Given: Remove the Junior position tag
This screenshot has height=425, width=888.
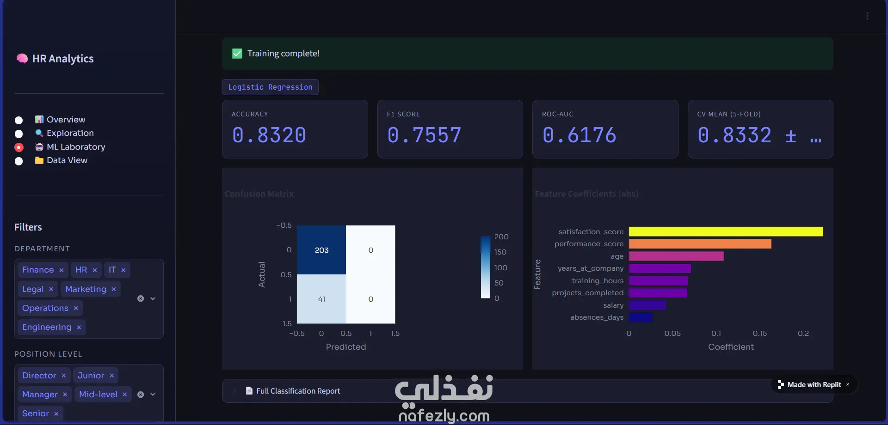Looking at the screenshot, I should [111, 376].
